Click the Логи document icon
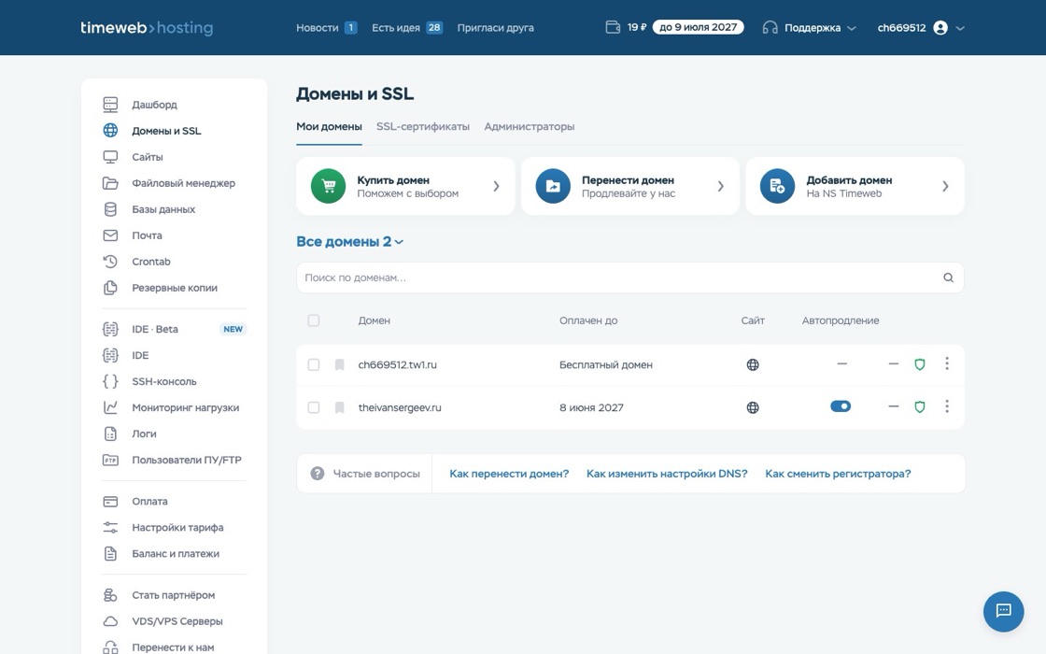 click(110, 434)
